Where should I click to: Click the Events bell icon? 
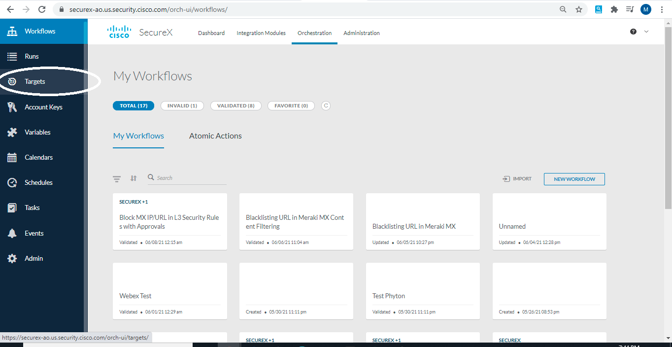click(x=12, y=233)
